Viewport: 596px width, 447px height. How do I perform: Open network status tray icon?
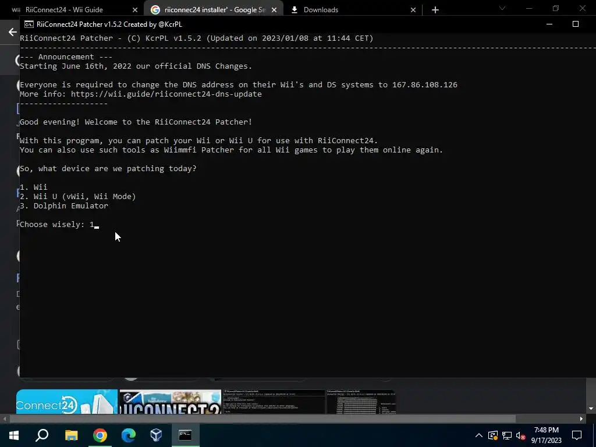pos(507,435)
